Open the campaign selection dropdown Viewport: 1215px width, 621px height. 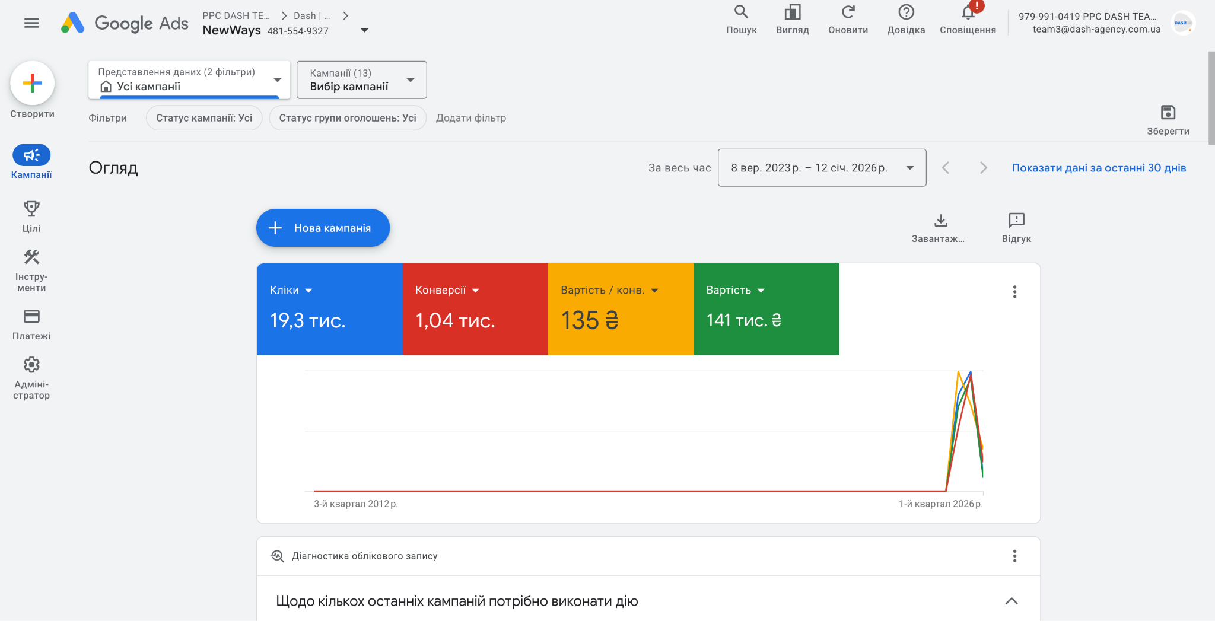pyautogui.click(x=361, y=80)
